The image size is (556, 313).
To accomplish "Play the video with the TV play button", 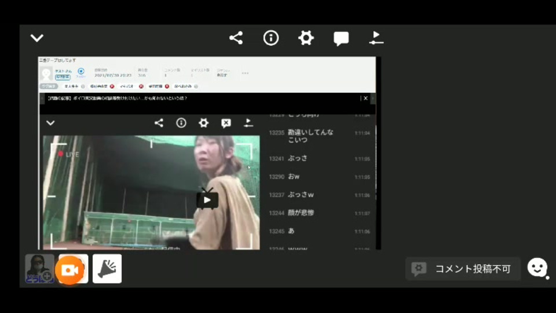I will [207, 199].
